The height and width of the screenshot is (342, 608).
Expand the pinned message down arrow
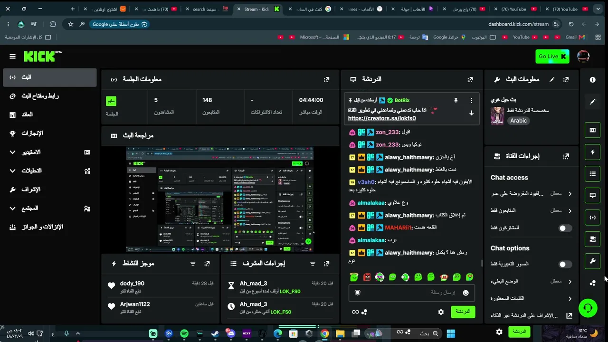(x=471, y=113)
